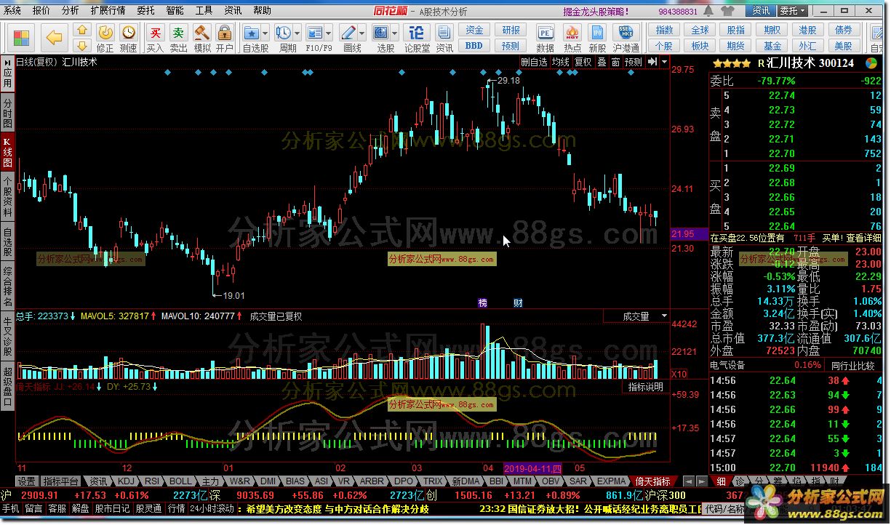Image resolution: width=891 pixels, height=525 pixels.
Task: Open the 模拟 simulated trading gavel icon
Action: (x=201, y=33)
